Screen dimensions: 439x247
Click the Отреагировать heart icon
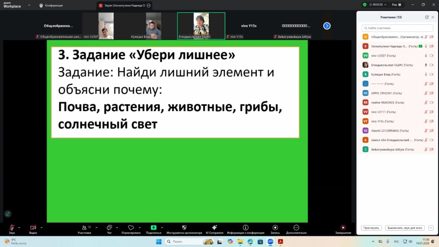(131, 228)
